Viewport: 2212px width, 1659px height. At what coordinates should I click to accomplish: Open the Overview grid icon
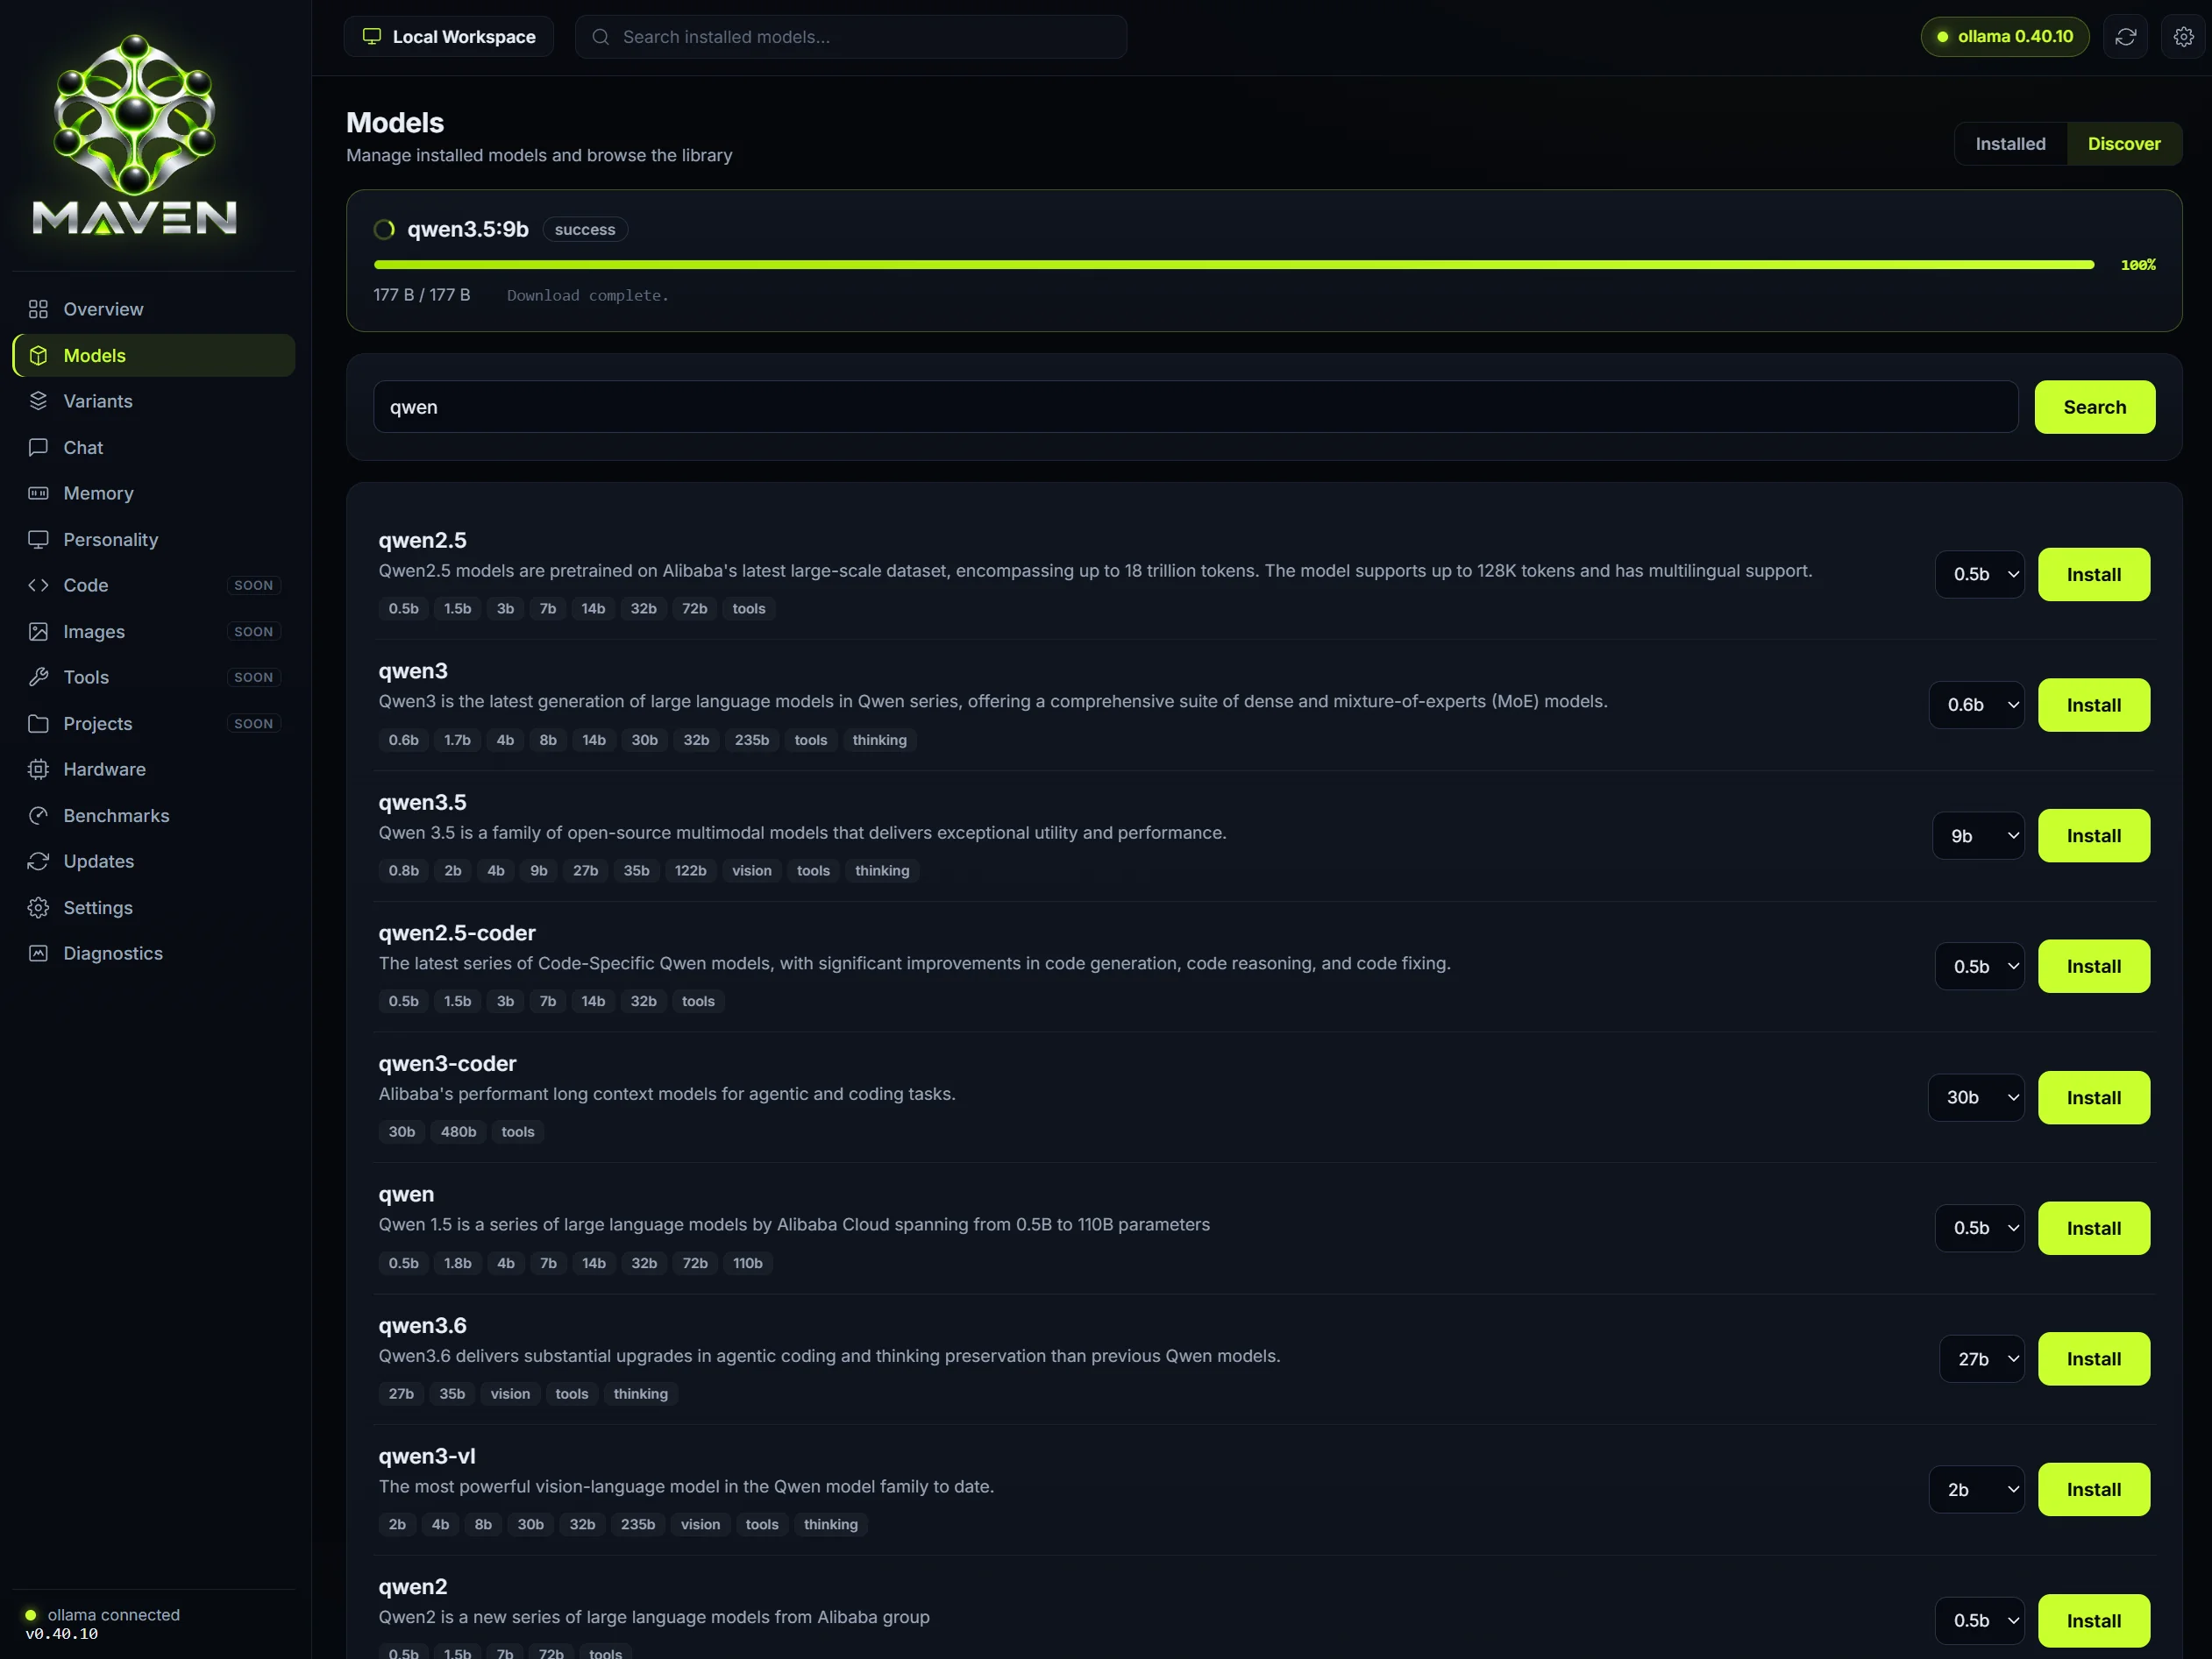click(x=38, y=308)
